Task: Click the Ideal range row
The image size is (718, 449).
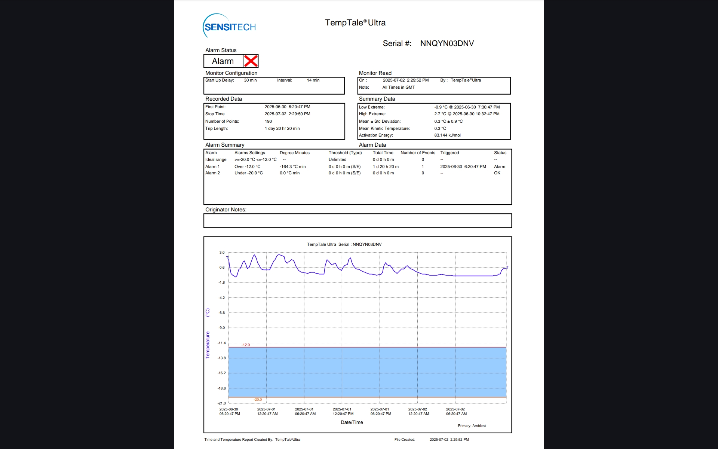Action: [216, 159]
